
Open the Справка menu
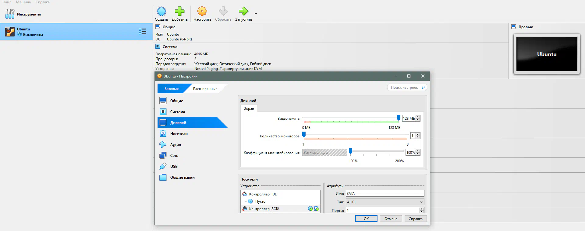coord(43,2)
